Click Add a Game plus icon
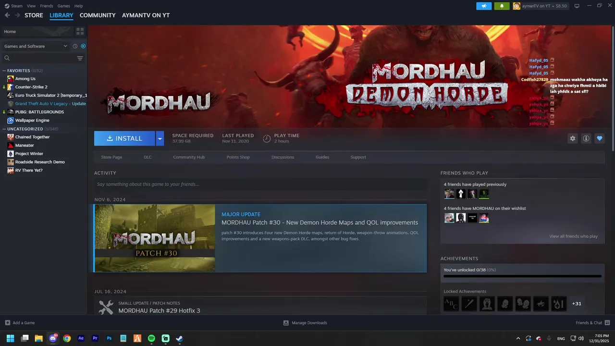This screenshot has height=346, width=615. 7,322
